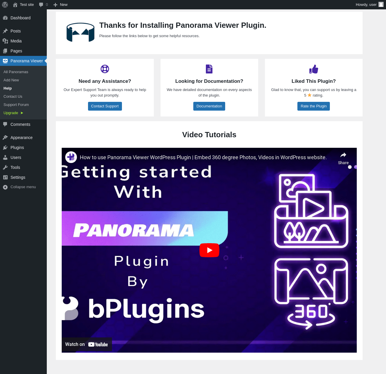Click the comments bubble icon in admin bar

pos(41,5)
